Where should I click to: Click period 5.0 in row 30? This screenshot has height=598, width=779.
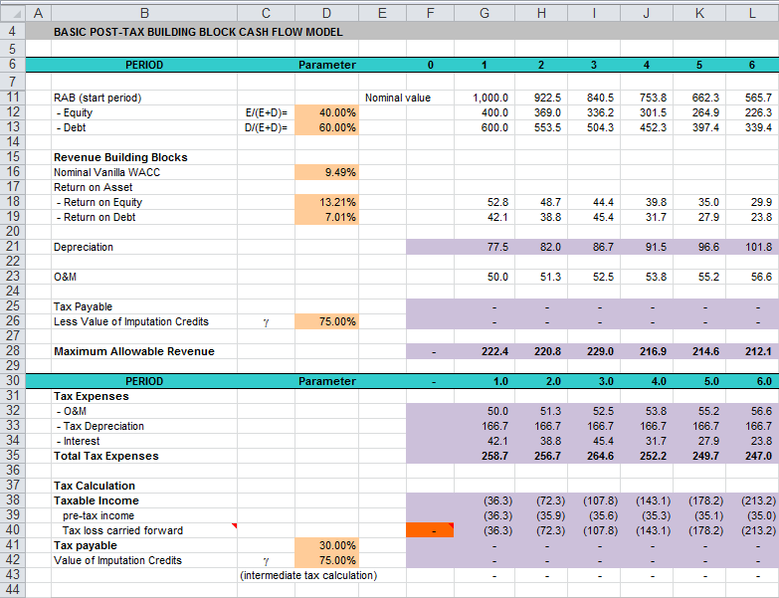pos(711,381)
